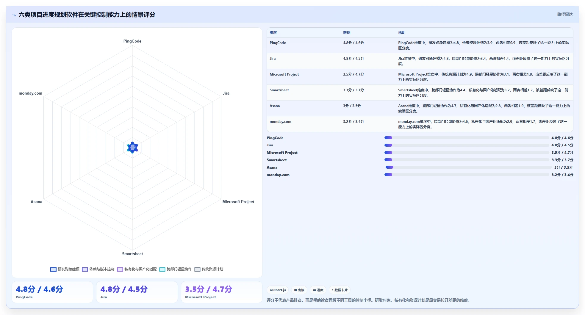Click the 数据 column header
The width and height of the screenshot is (585, 315).
point(347,33)
